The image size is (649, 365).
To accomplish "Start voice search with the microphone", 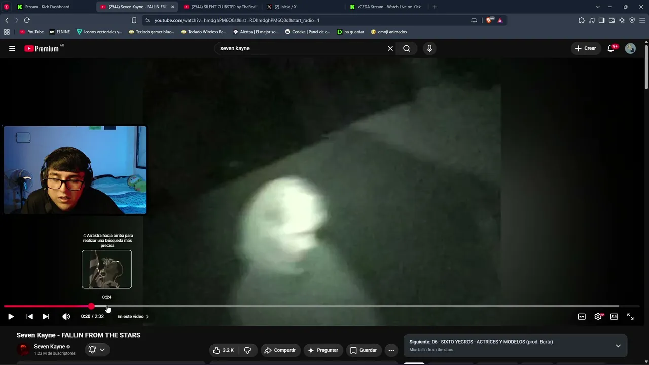I will (x=429, y=48).
